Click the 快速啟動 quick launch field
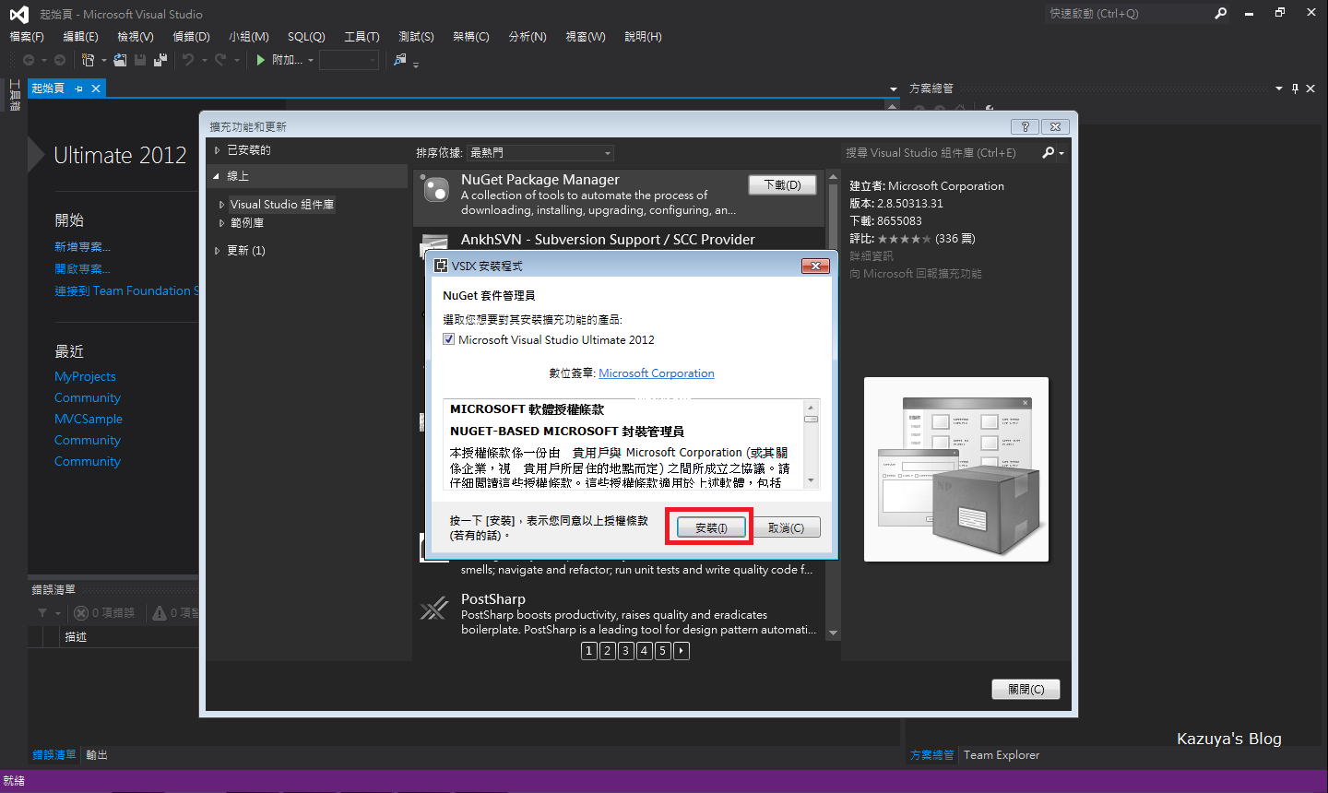 click(1129, 14)
